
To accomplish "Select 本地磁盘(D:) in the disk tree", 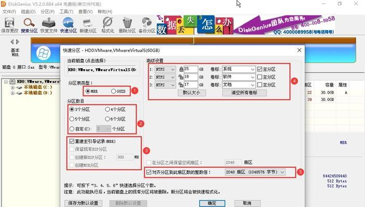I will [x=38, y=93].
